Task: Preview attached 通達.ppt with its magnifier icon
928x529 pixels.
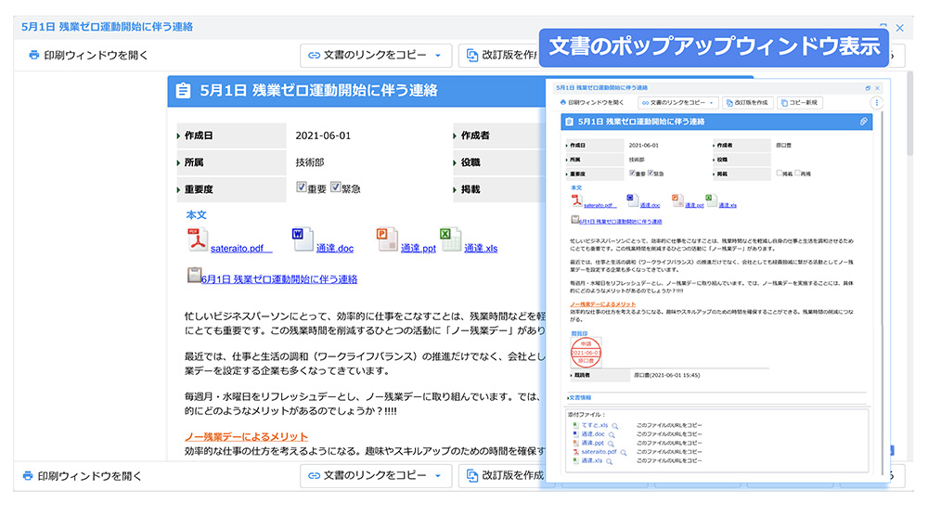Action: coord(611,444)
